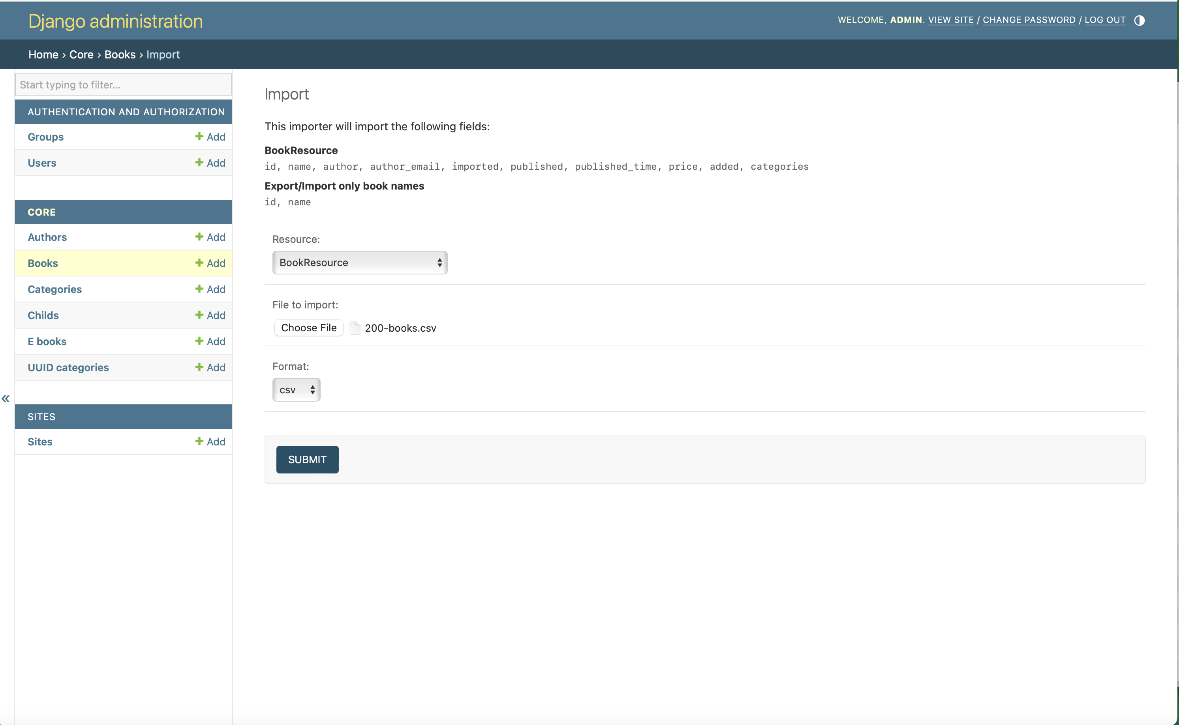Go to Core in the breadcrumb
The image size is (1179, 725).
[x=81, y=54]
